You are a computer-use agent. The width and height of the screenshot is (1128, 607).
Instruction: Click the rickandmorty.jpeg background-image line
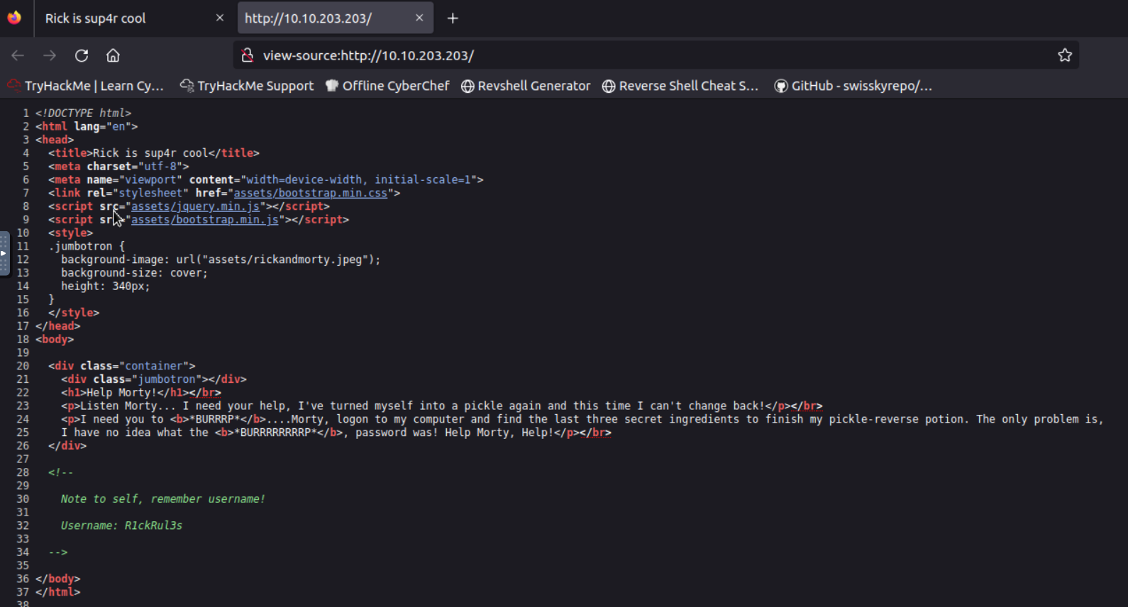pos(221,260)
